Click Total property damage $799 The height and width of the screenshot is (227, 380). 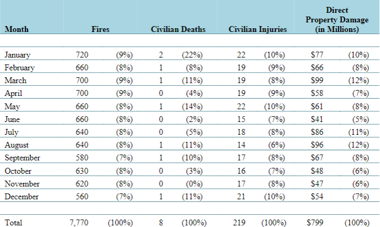point(315,223)
